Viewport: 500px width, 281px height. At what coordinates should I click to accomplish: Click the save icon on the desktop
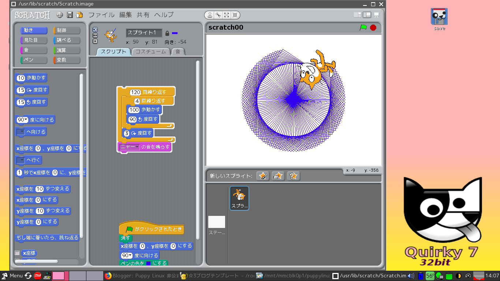pos(439,17)
